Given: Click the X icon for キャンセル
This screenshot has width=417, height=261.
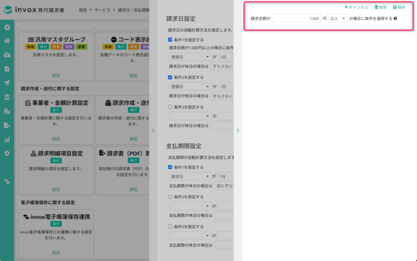Looking at the screenshot, I should (346, 7).
